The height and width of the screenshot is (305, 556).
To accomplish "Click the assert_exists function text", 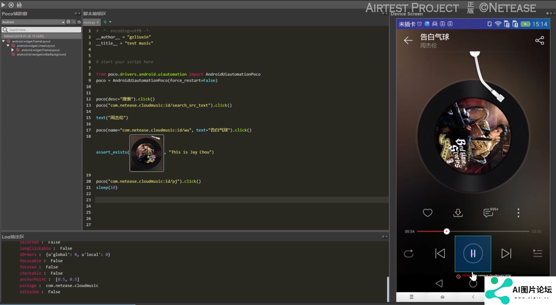I will 112,152.
